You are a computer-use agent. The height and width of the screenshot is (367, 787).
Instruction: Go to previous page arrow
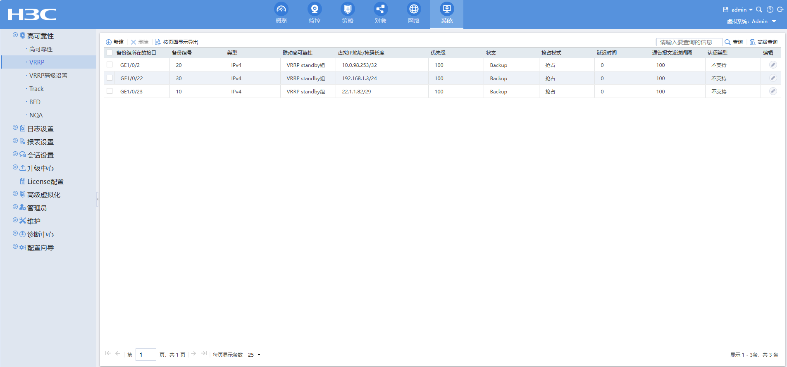click(118, 353)
